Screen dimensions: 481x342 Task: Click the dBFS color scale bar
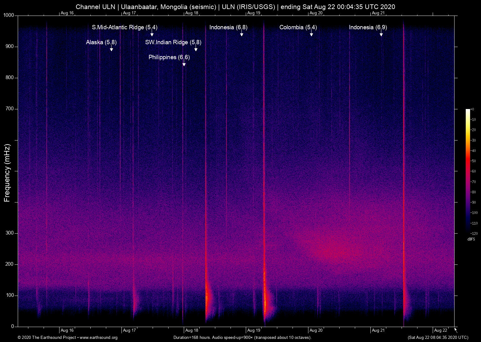(468, 171)
